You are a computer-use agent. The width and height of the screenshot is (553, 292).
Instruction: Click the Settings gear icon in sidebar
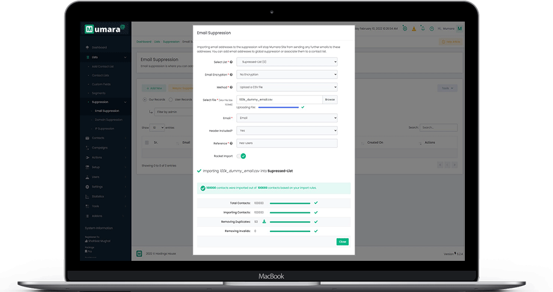(x=87, y=186)
